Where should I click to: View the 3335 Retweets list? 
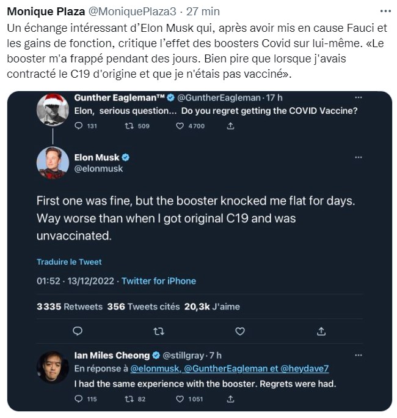coord(69,307)
